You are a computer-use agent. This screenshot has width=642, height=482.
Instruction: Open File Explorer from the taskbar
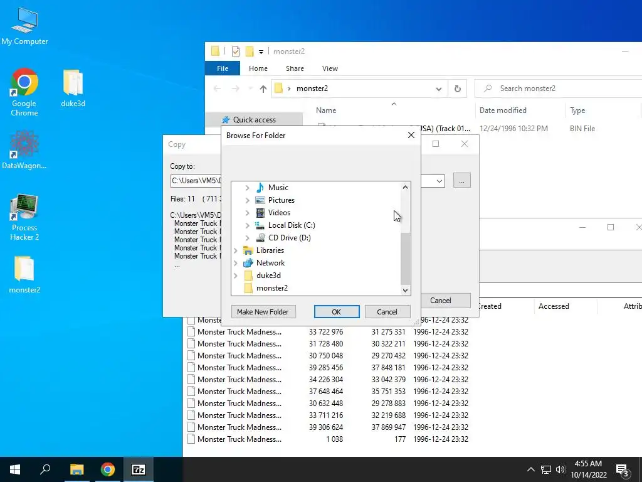(x=76, y=469)
